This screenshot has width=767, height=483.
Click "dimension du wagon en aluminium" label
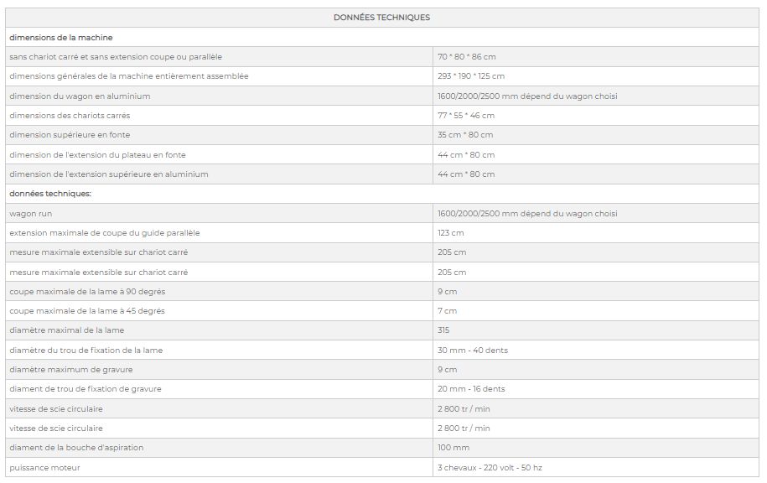[80, 96]
